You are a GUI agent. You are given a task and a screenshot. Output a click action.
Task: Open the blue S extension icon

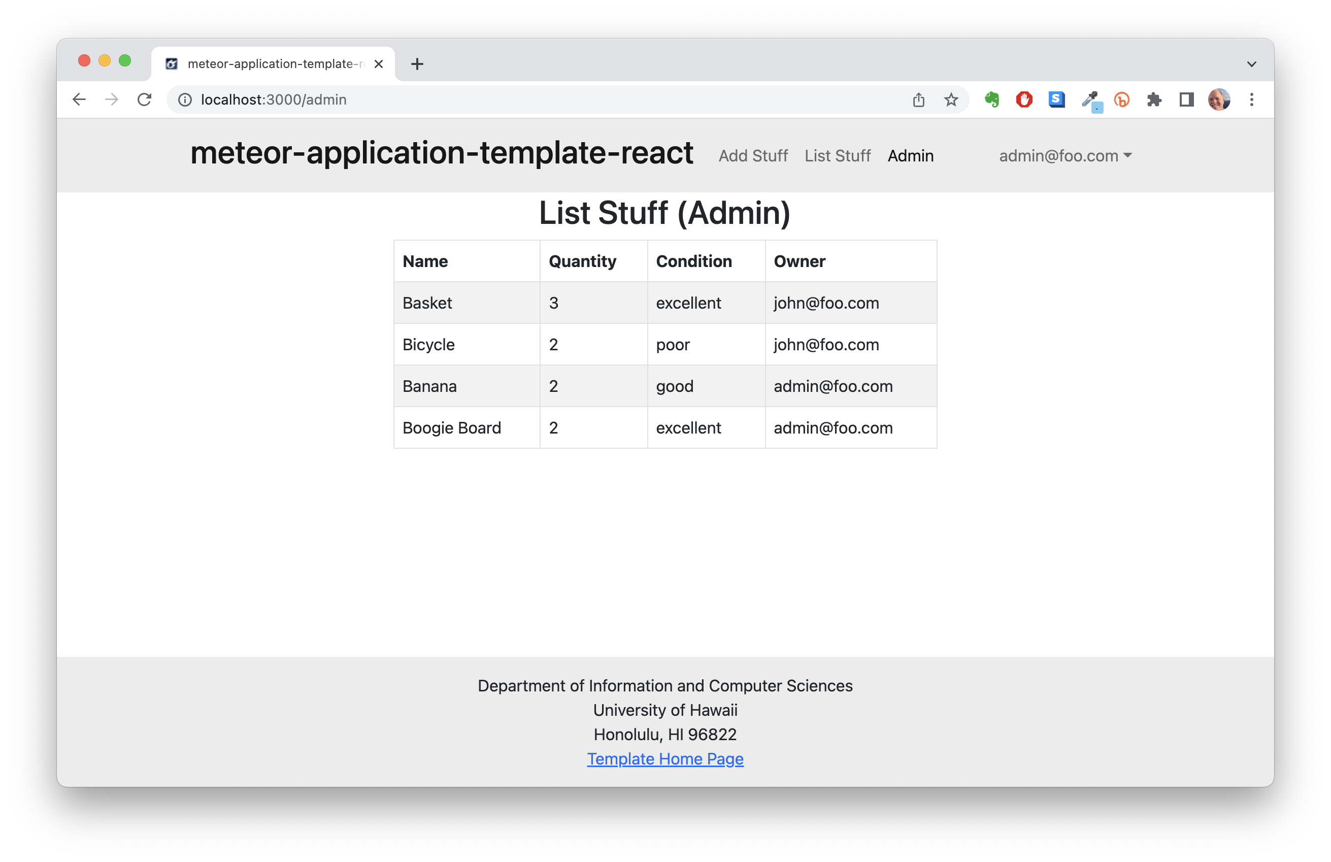1056,100
